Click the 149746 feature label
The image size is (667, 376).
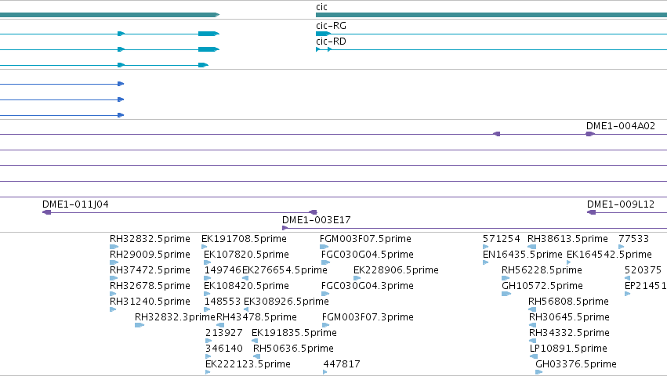(223, 270)
